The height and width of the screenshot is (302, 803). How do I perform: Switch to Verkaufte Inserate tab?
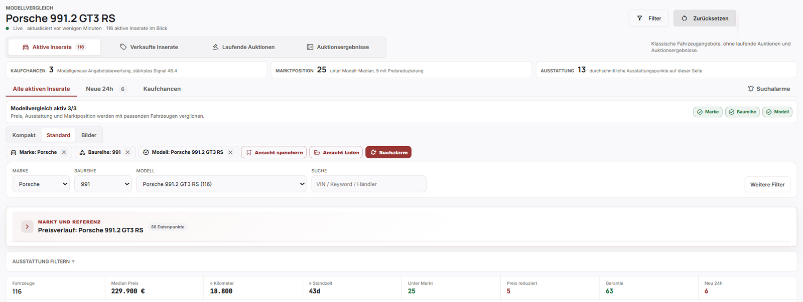tap(149, 47)
